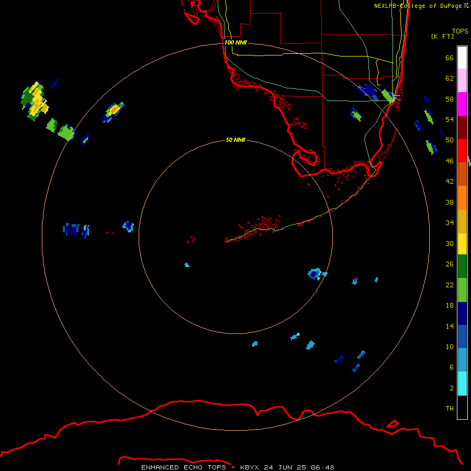Image resolution: width=471 pixels, height=471 pixels.
Task: Click the "34" scale value
Action: pos(450,223)
